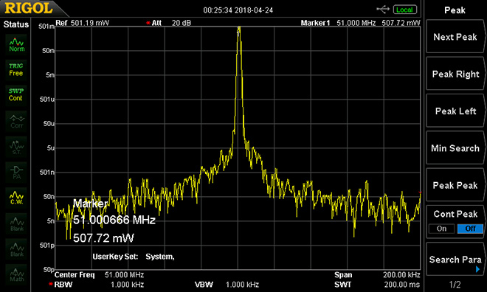
Task: Click the Peak Peak softkey
Action: [455, 185]
